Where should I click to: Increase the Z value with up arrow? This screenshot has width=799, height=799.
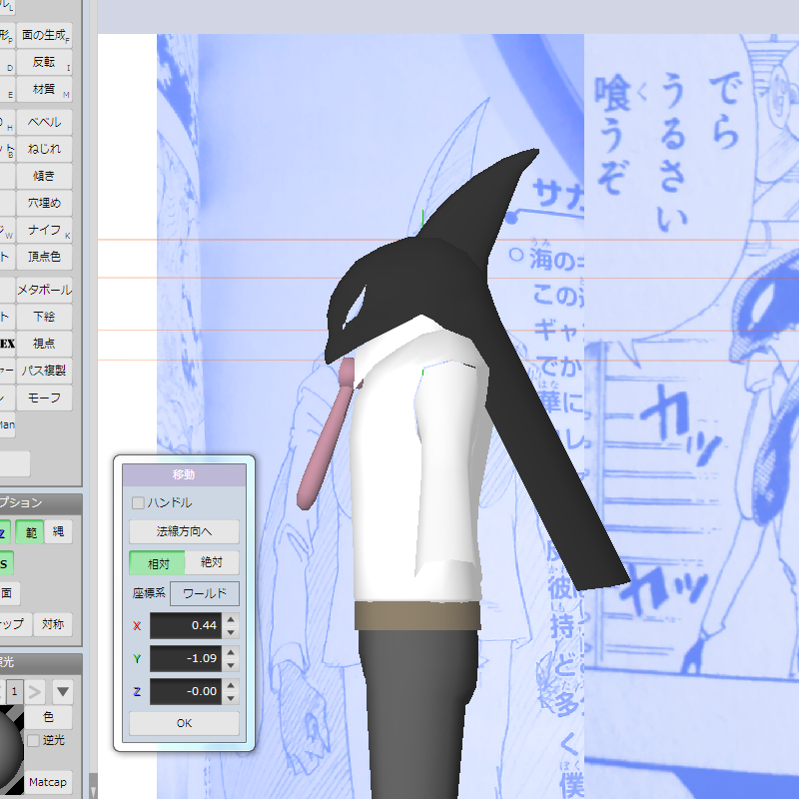pyautogui.click(x=231, y=686)
